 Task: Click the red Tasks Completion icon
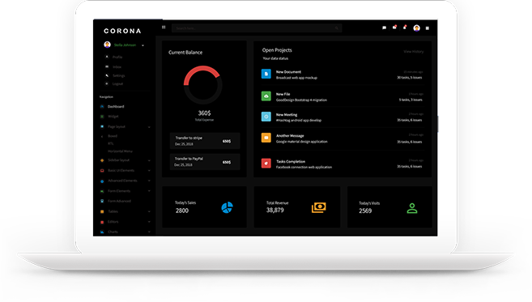[x=266, y=164]
